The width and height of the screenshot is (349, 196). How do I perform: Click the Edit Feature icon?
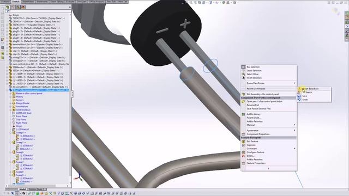[243, 142]
